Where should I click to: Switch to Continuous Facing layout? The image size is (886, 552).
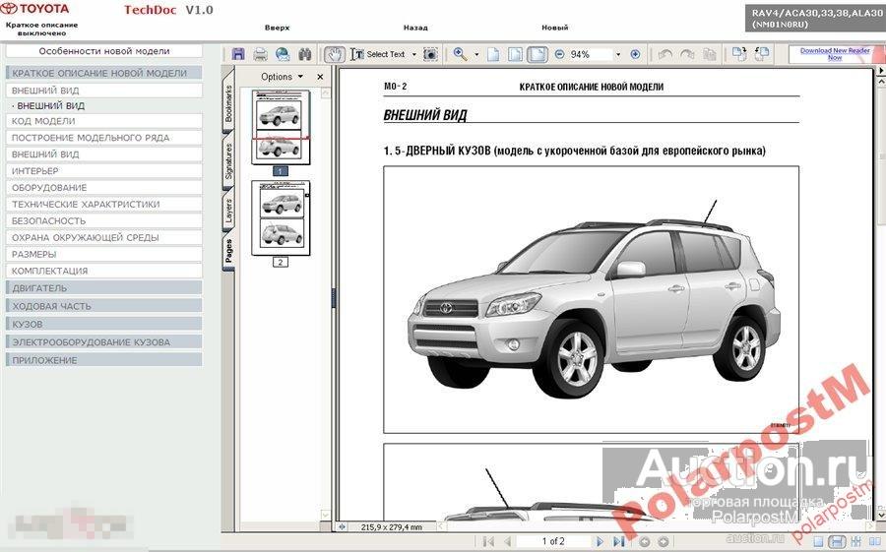856,542
